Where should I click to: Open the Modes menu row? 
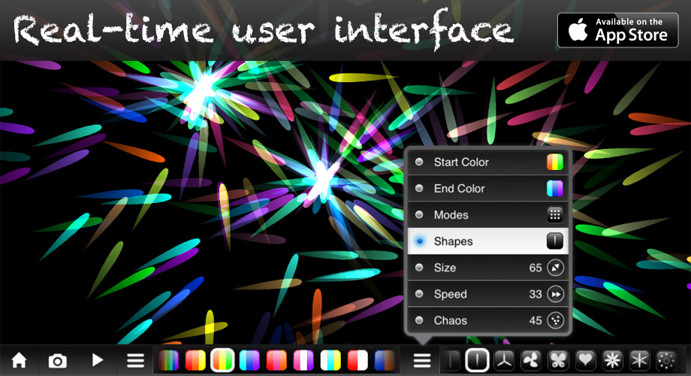488,215
